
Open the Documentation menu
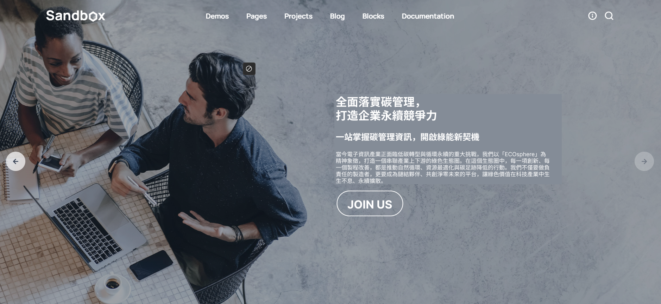click(428, 16)
